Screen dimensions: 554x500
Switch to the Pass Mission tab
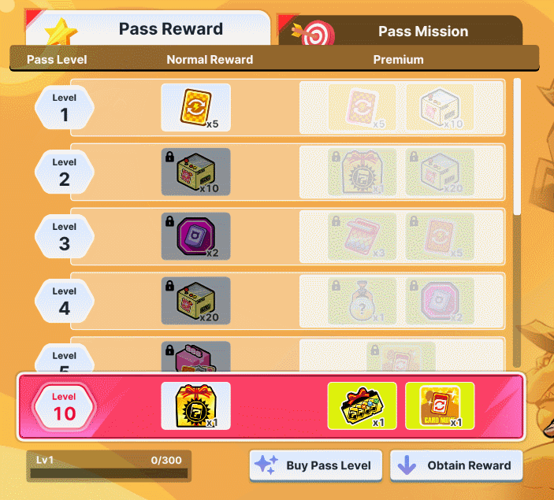[x=400, y=31]
